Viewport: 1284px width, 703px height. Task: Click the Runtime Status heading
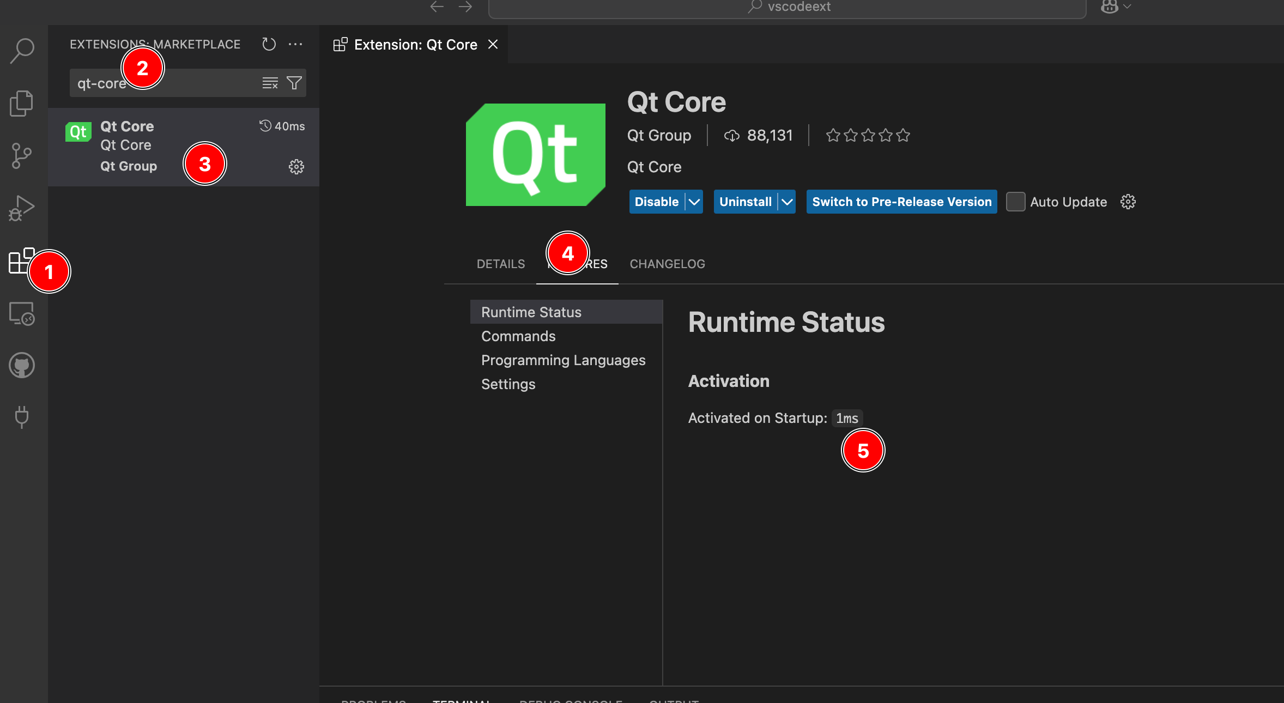786,322
